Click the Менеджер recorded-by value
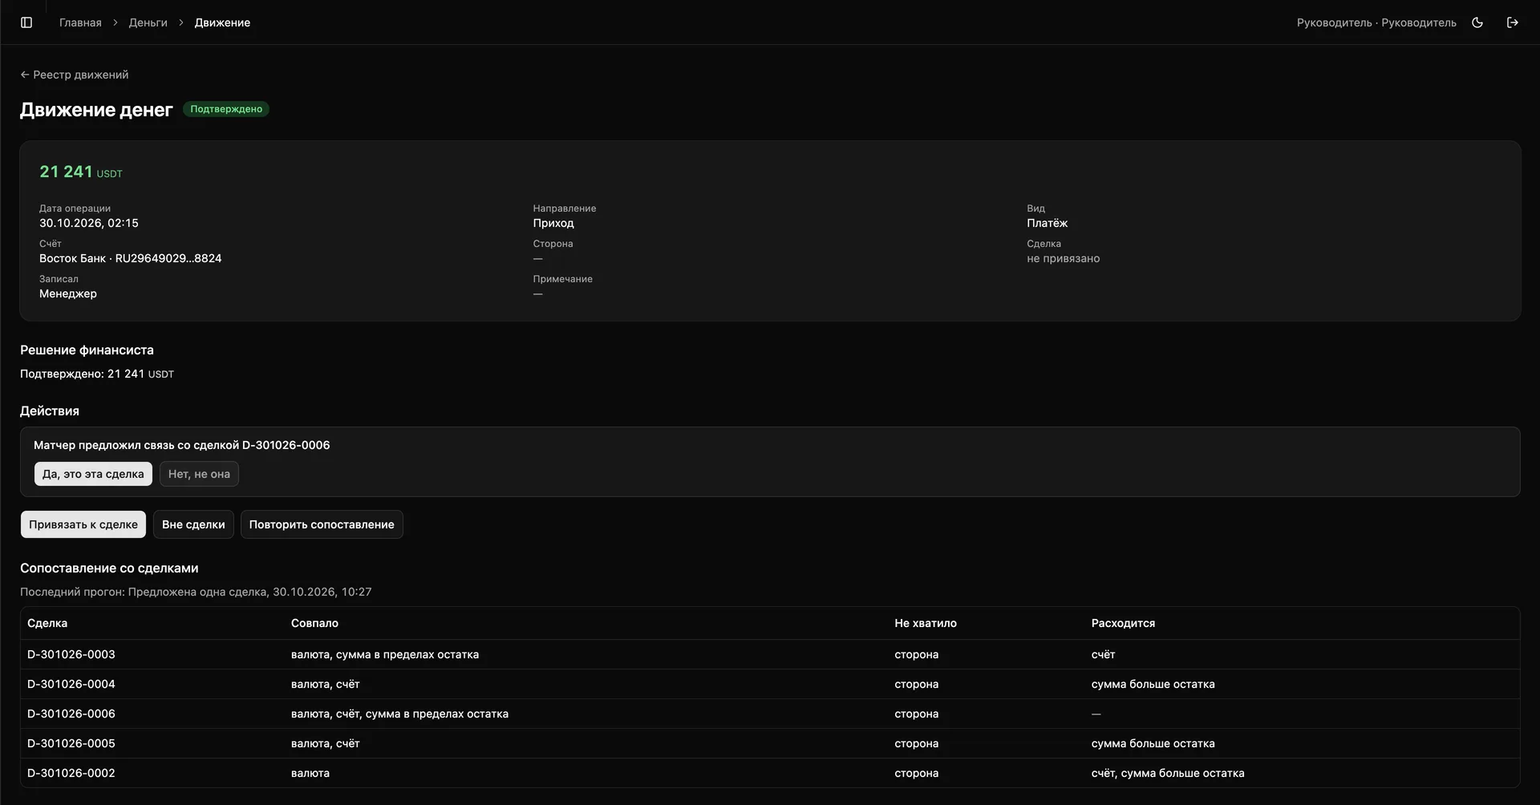1540x805 pixels. tap(68, 293)
